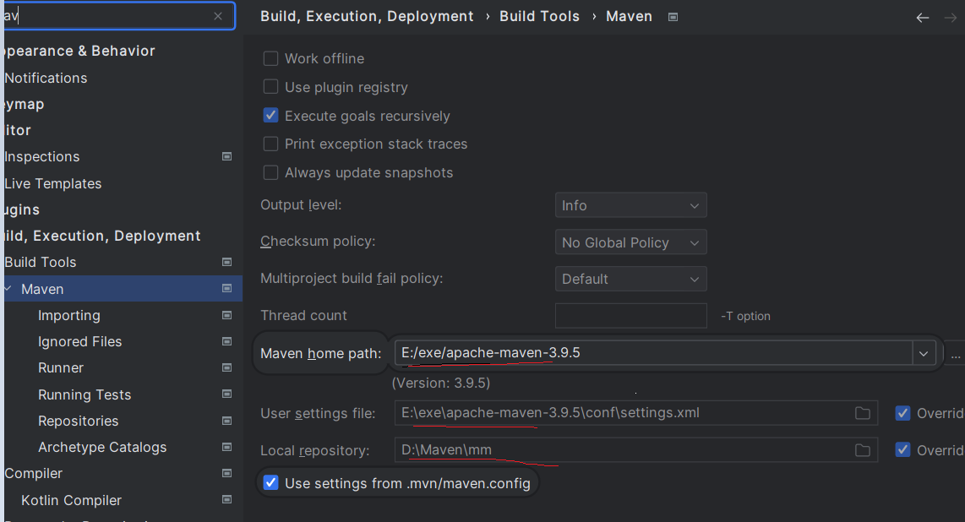Click project icon on Importing row
965x522 pixels.
click(x=226, y=315)
